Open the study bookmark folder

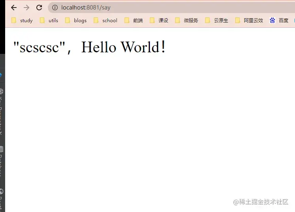[x=22, y=20]
